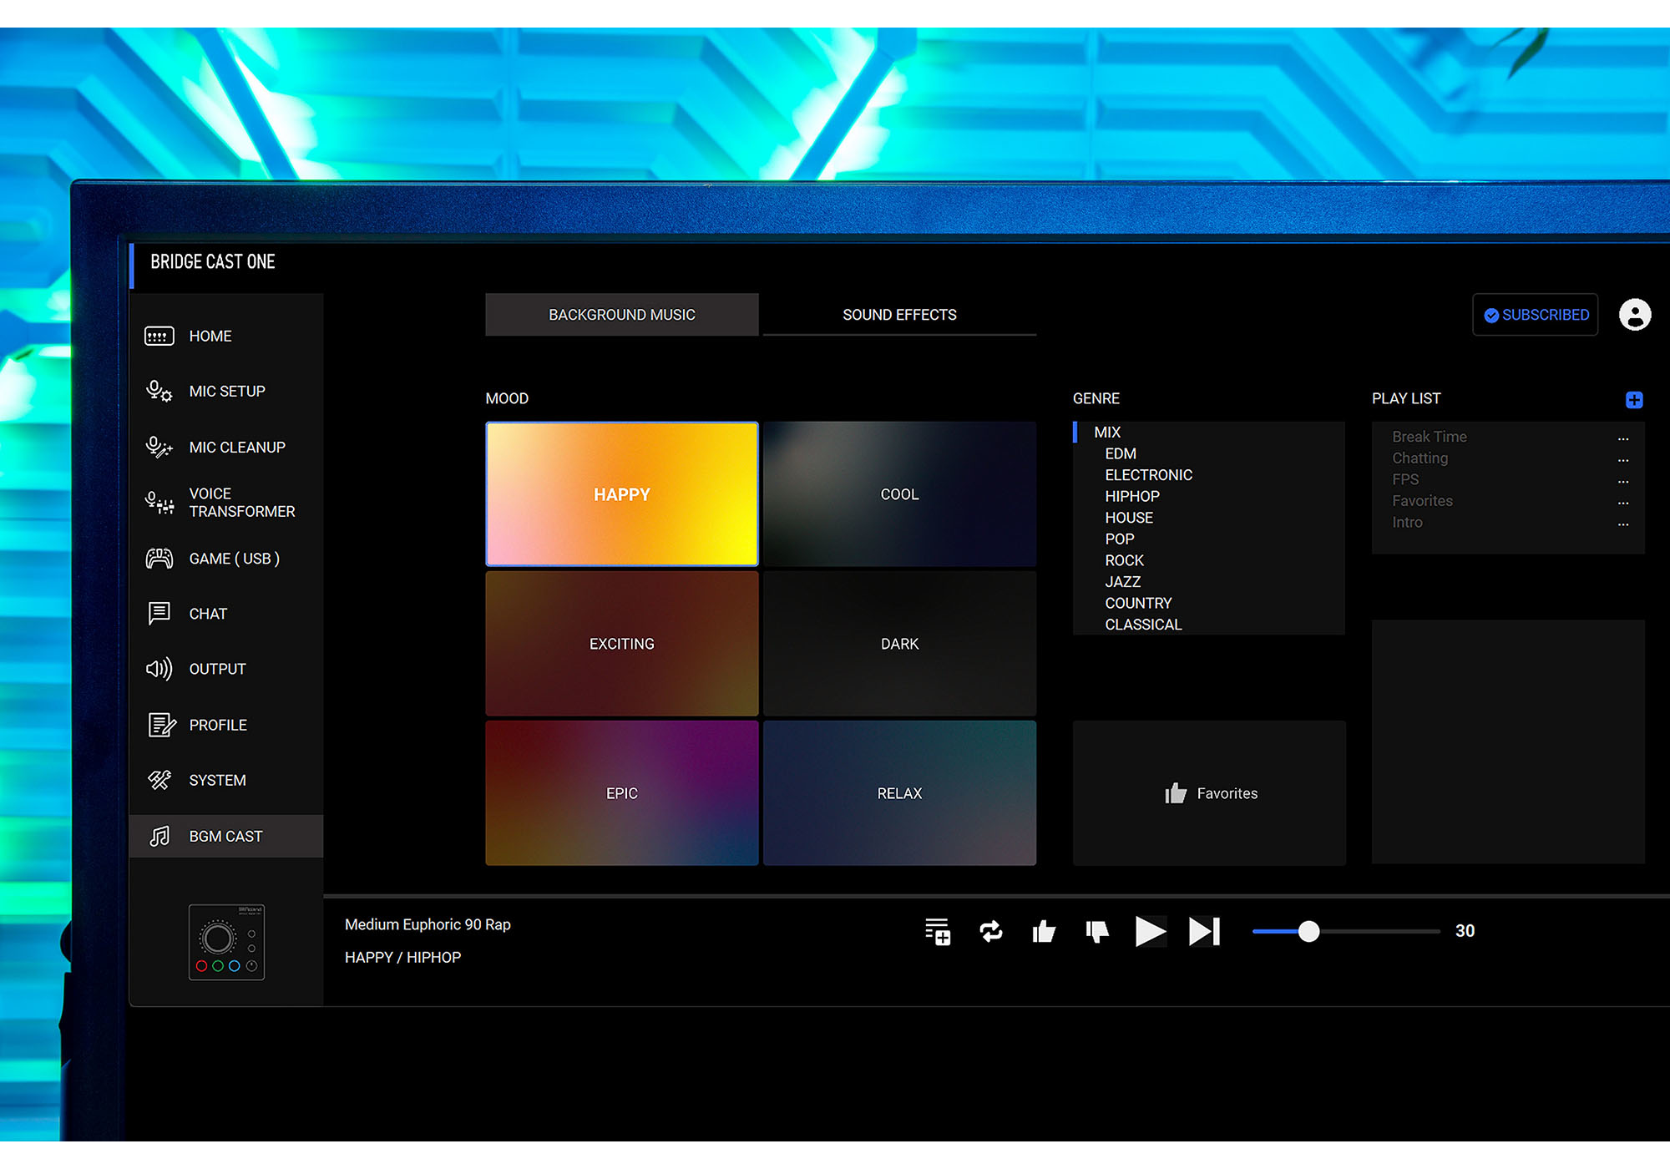Open options menu for Intro playlist
This screenshot has width=1670, height=1169.
point(1623,524)
